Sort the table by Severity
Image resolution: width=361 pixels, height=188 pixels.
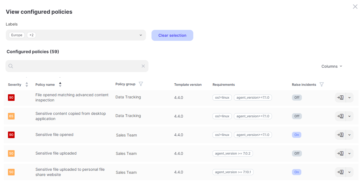coord(27,85)
